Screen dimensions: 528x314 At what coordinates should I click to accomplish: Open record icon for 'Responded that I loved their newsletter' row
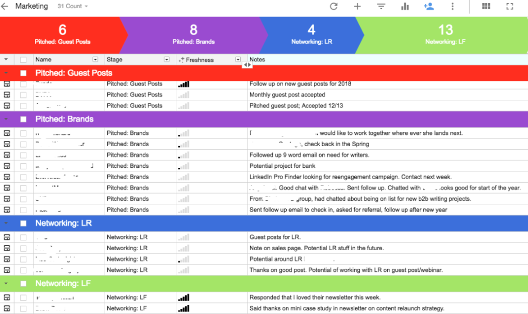coord(7,298)
